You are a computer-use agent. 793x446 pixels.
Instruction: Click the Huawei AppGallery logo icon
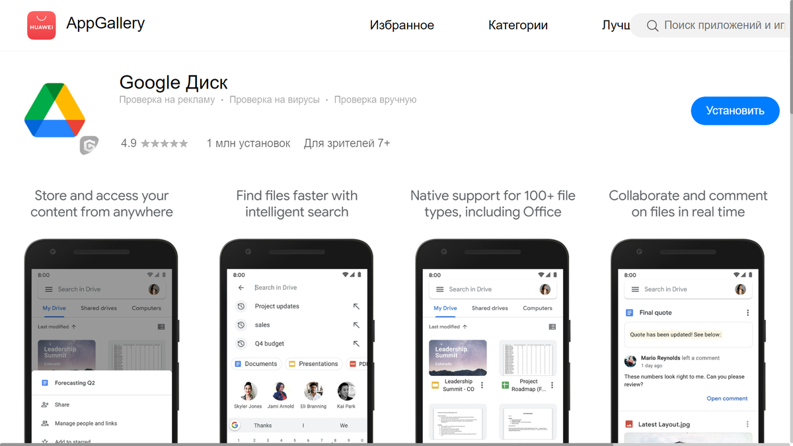click(42, 25)
